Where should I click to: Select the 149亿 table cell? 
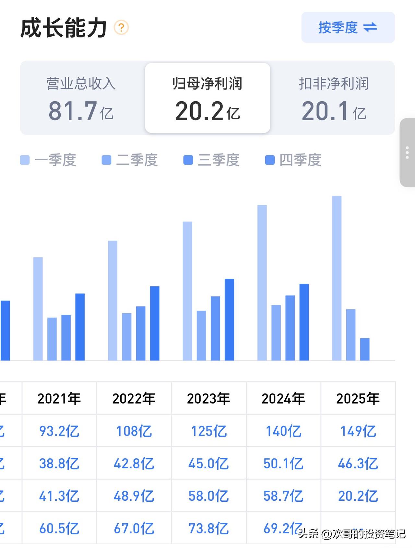click(x=358, y=431)
